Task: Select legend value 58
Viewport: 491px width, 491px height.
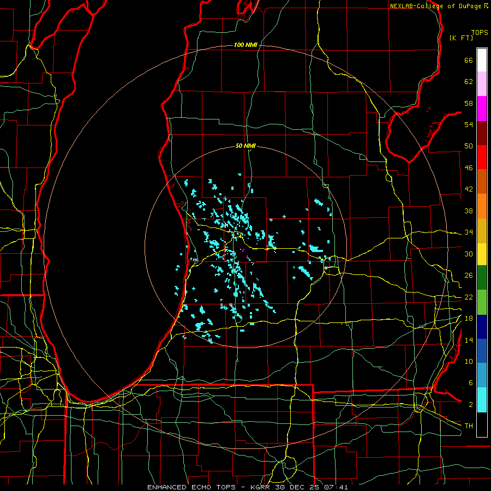Action: (x=469, y=103)
